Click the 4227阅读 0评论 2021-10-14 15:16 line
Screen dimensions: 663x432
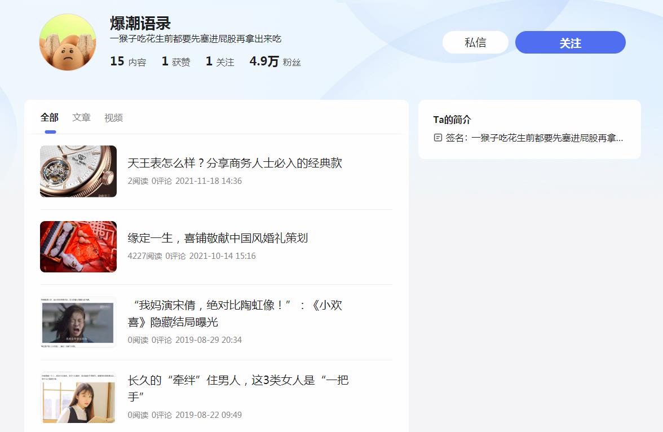pyautogui.click(x=192, y=256)
